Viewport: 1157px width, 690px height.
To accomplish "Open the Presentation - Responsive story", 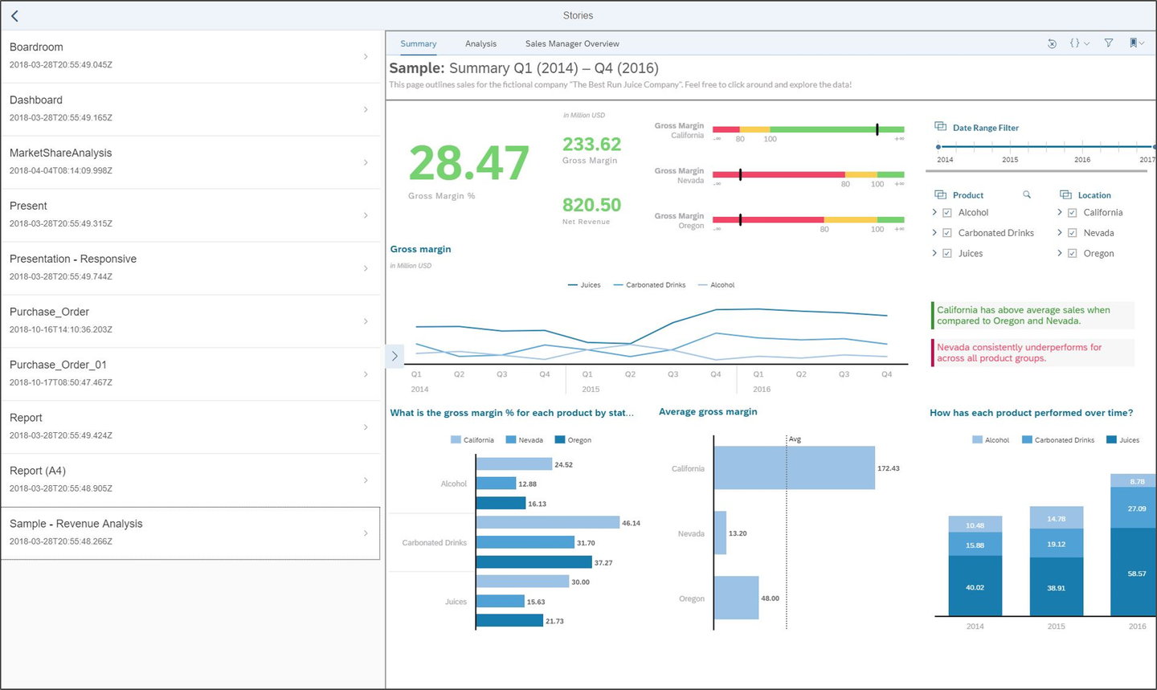I will pyautogui.click(x=190, y=267).
